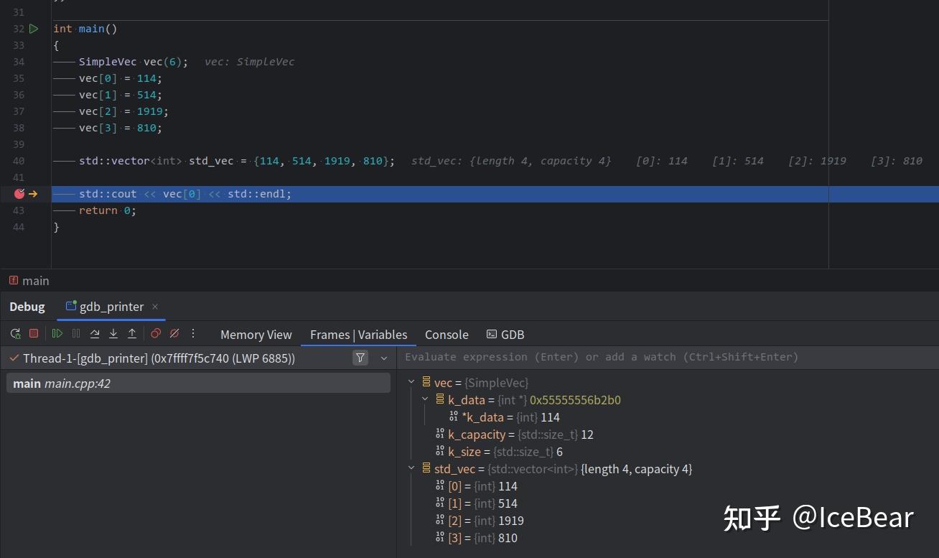Open the View Breakpoints dialog
This screenshot has height=558, width=939.
156,334
